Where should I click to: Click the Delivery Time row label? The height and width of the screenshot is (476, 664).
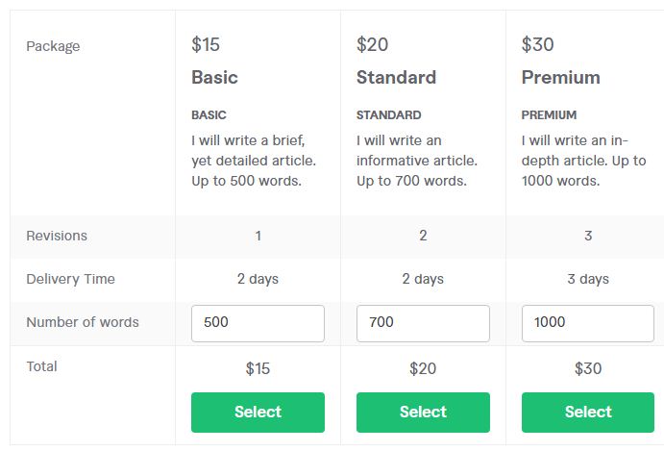(x=71, y=279)
